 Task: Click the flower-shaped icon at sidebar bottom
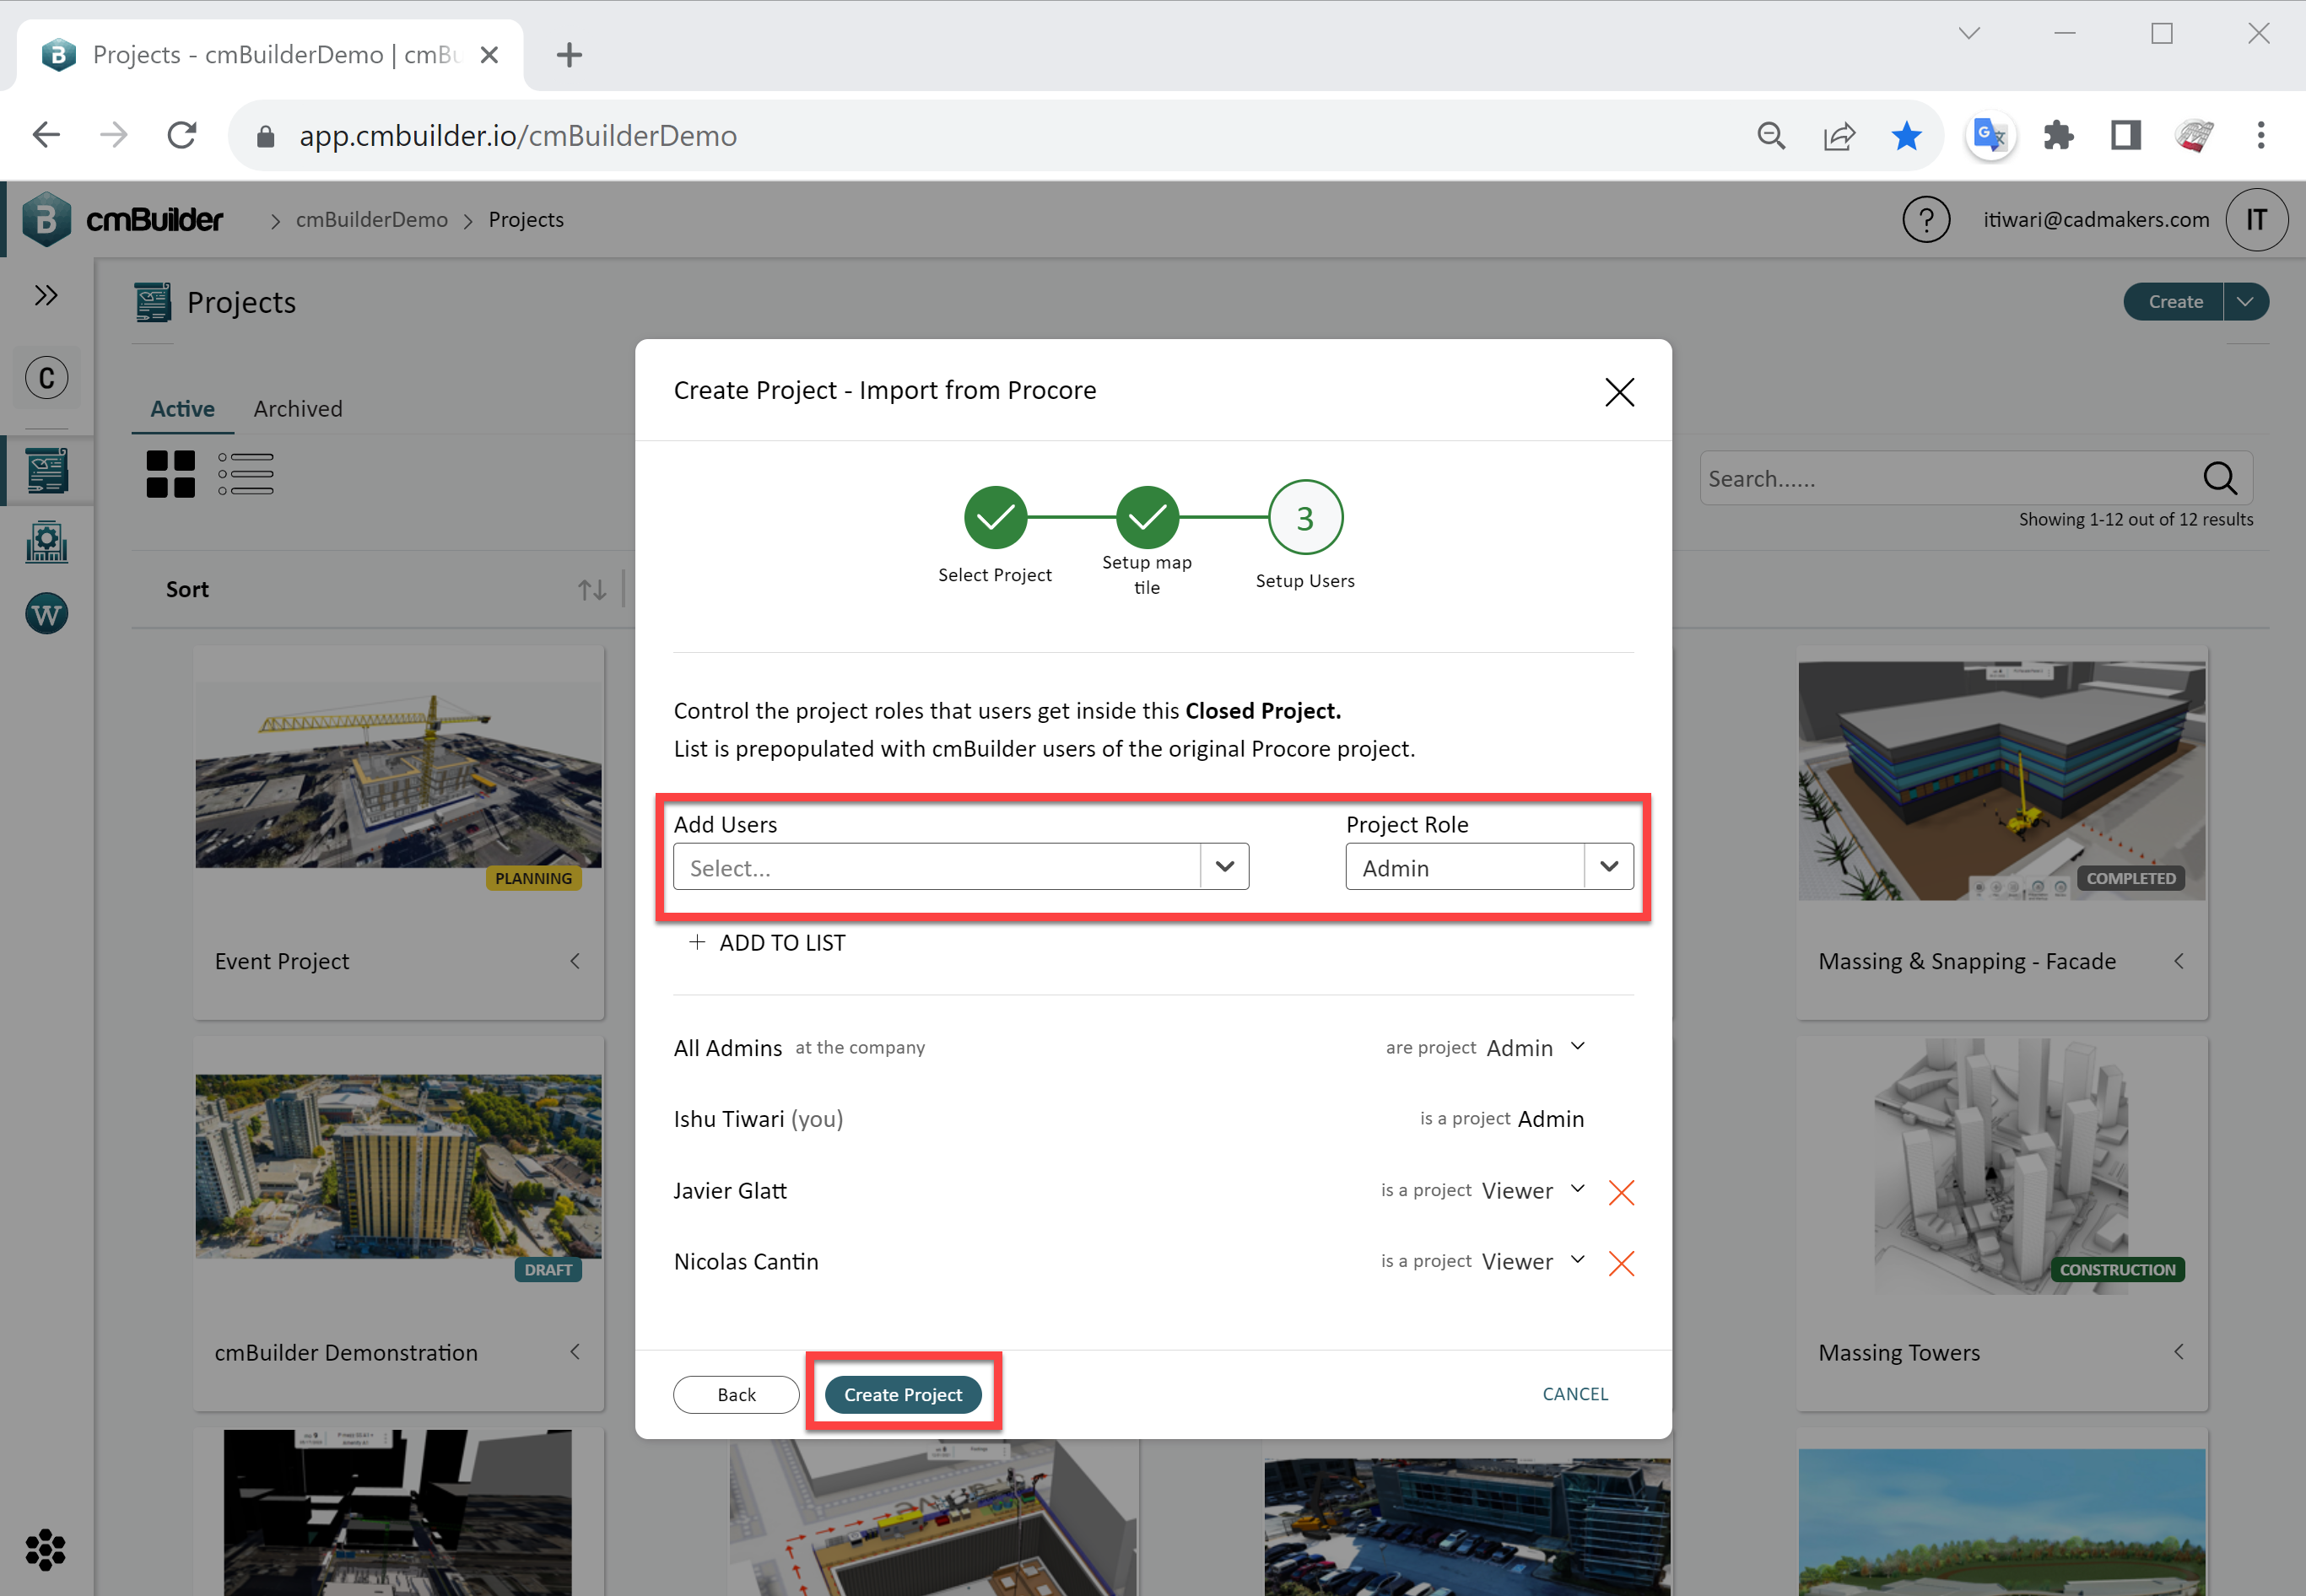point(45,1549)
